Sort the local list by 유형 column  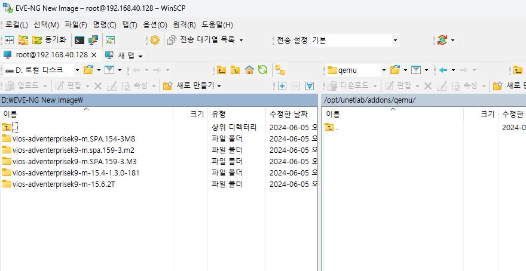coord(237,114)
